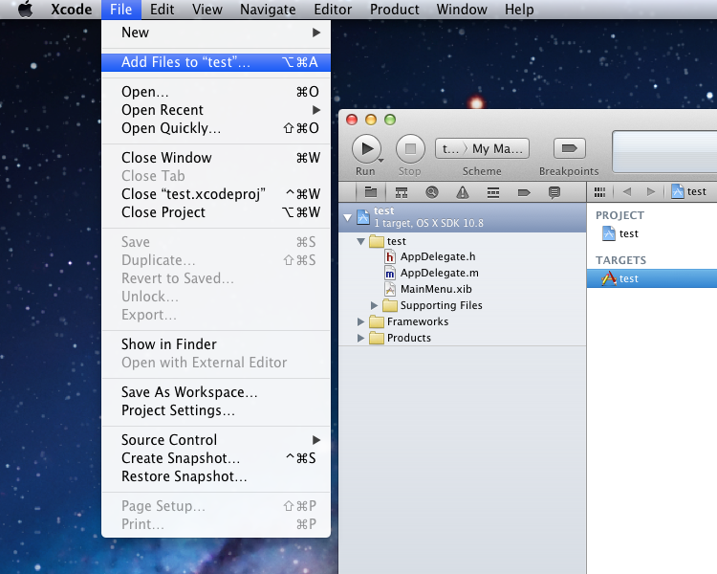Open the Run button options arrow
The height and width of the screenshot is (574, 717).
pos(380,161)
